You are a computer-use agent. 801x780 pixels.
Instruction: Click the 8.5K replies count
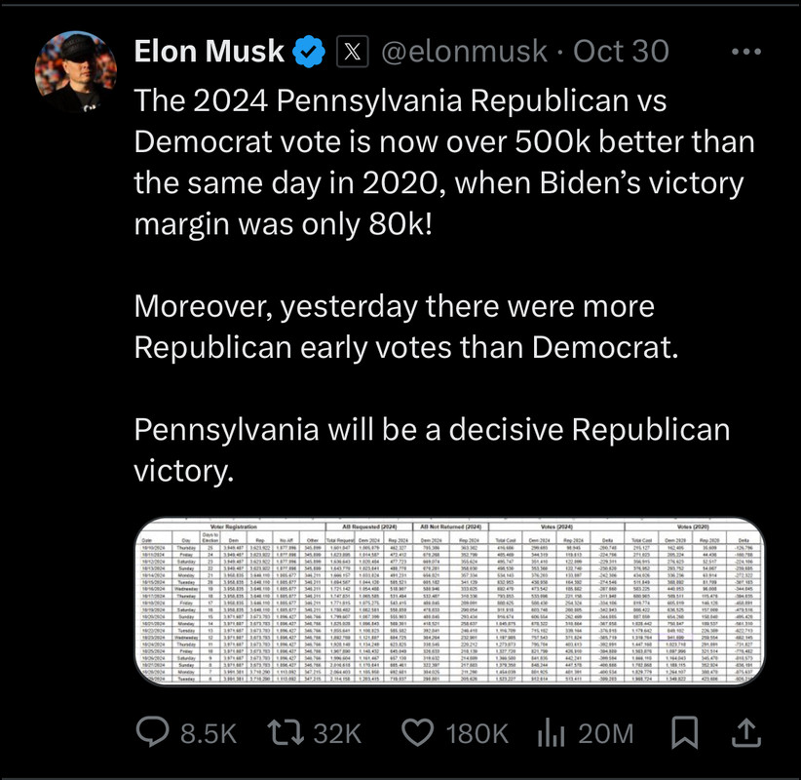click(209, 733)
